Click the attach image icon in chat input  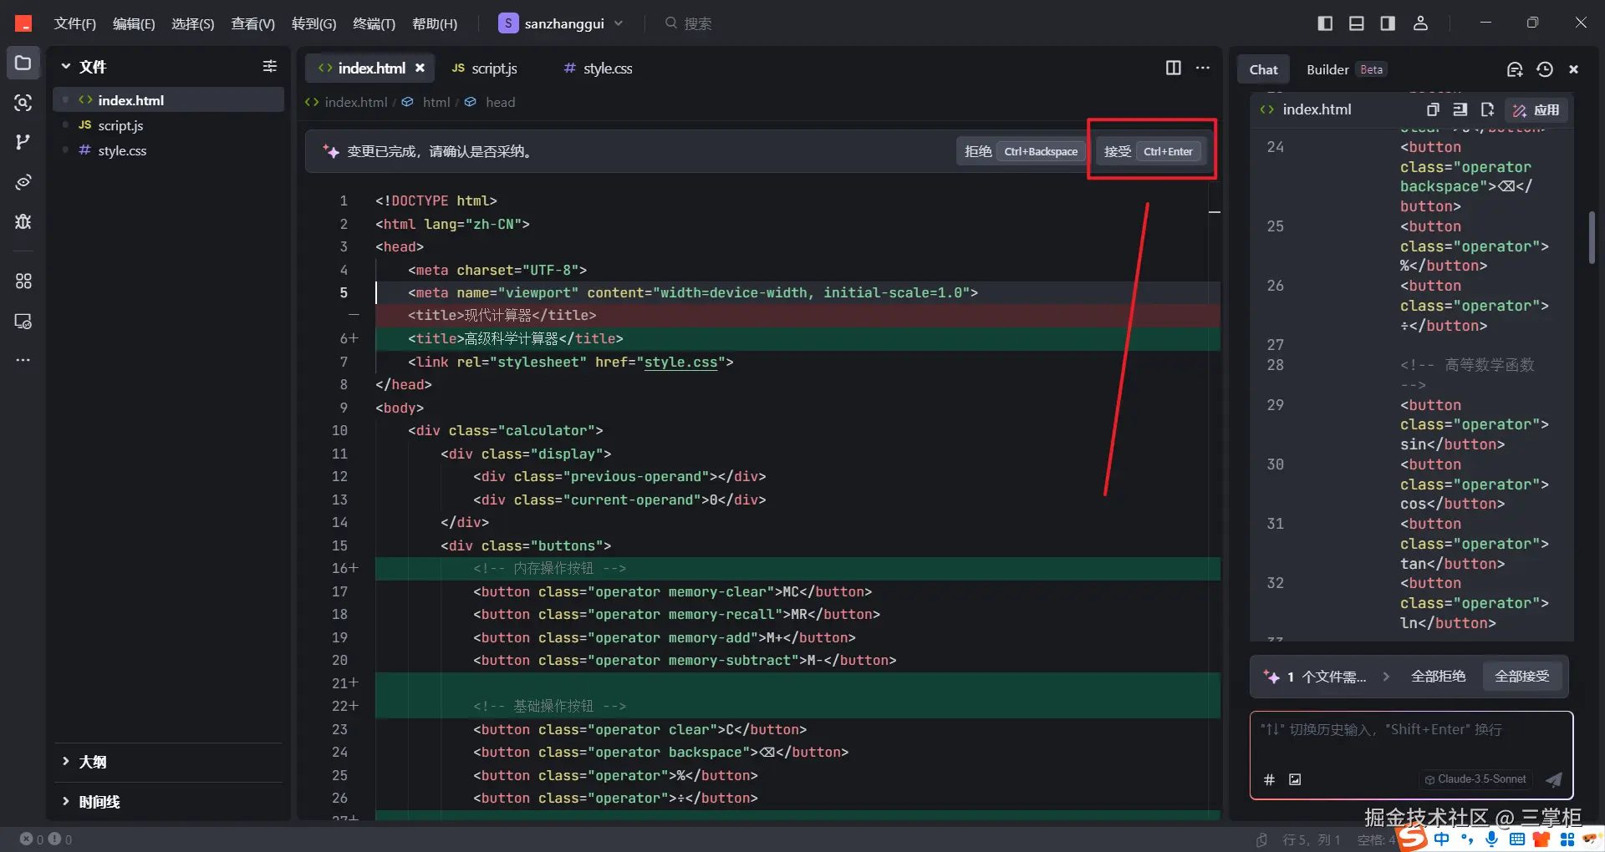coord(1295,779)
